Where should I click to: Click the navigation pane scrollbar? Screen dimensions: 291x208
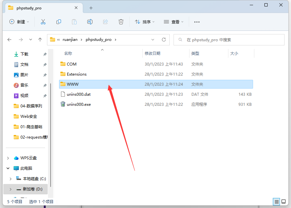point(51,135)
